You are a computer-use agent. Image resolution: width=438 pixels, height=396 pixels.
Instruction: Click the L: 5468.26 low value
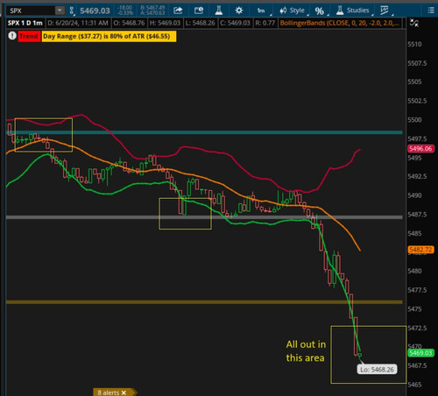201,23
